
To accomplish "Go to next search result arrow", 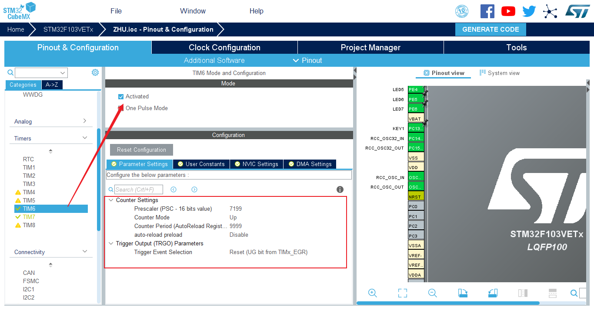I will click(x=194, y=189).
